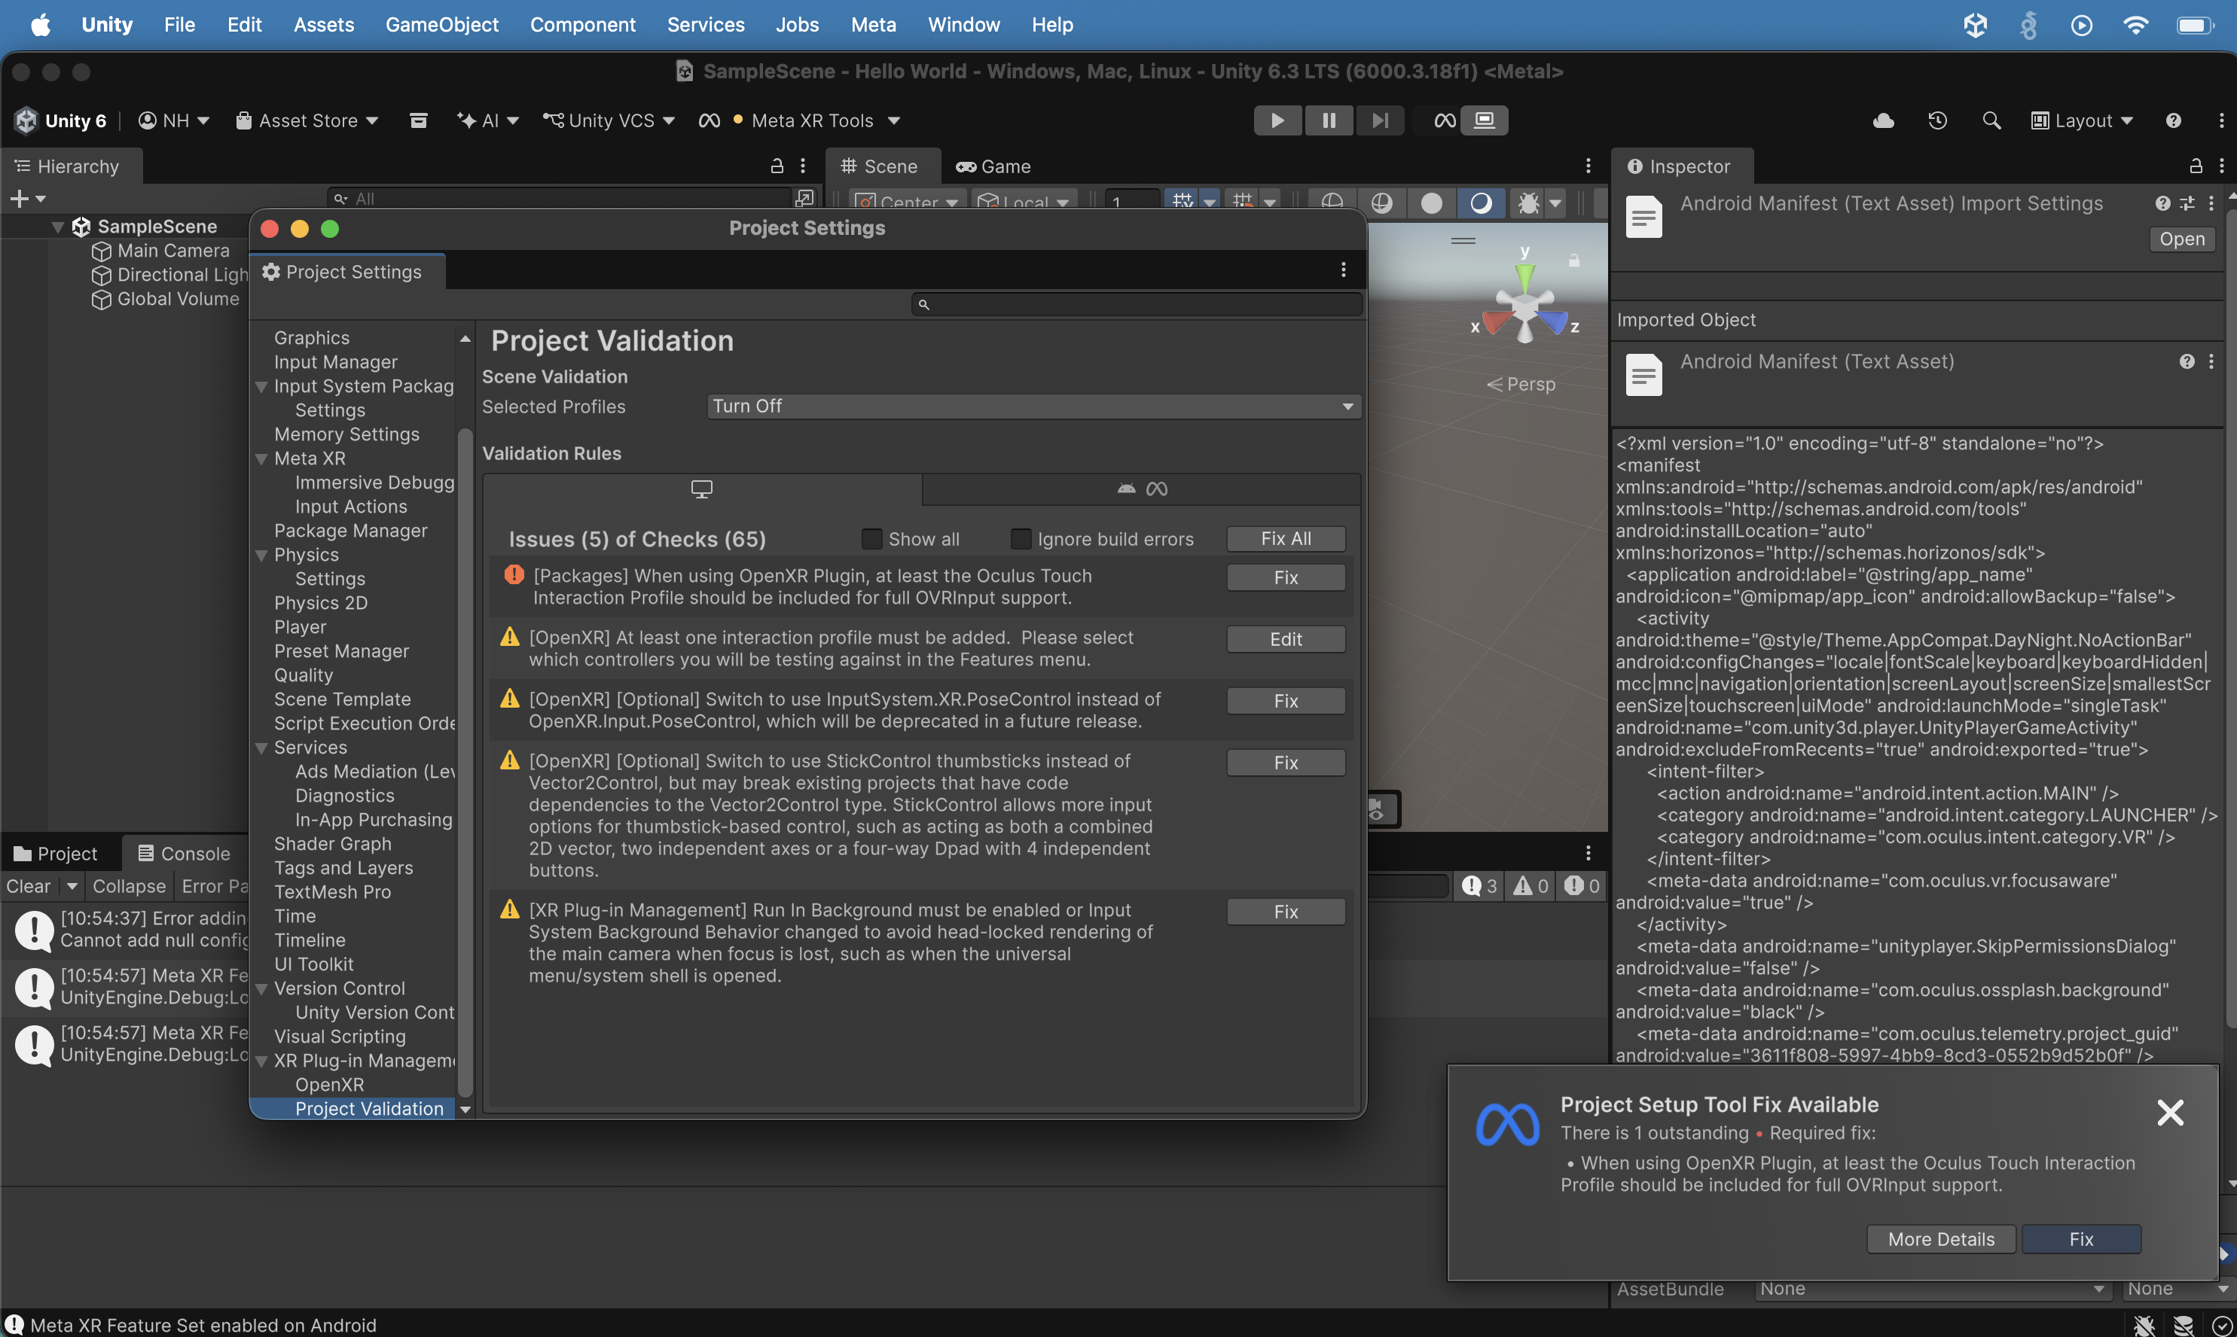Open the NH account dropdown

174,120
